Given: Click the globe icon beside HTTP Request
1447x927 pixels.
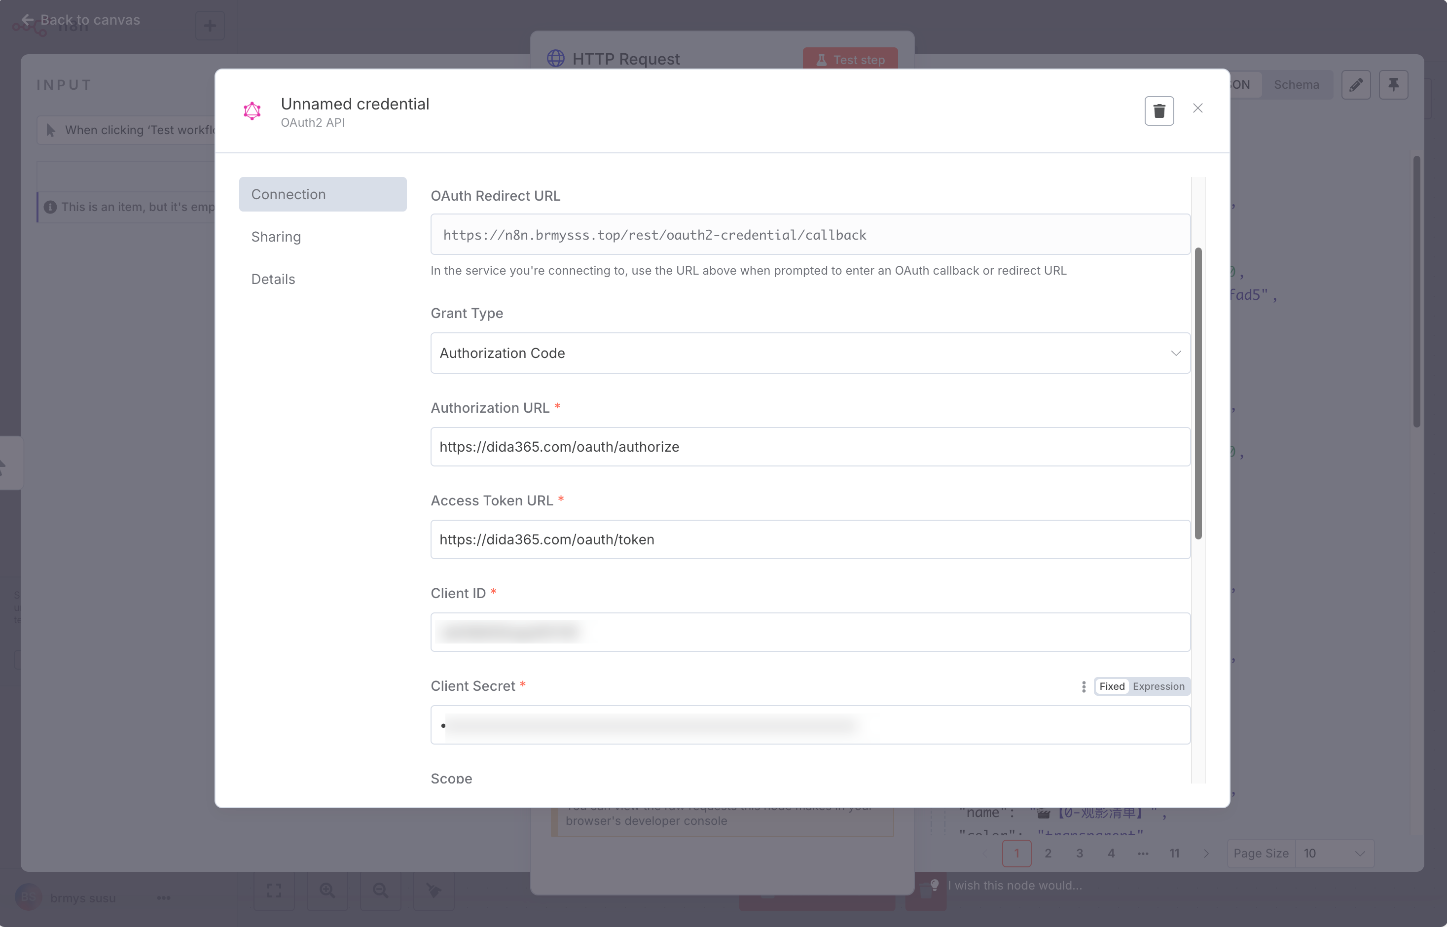Looking at the screenshot, I should [x=555, y=58].
